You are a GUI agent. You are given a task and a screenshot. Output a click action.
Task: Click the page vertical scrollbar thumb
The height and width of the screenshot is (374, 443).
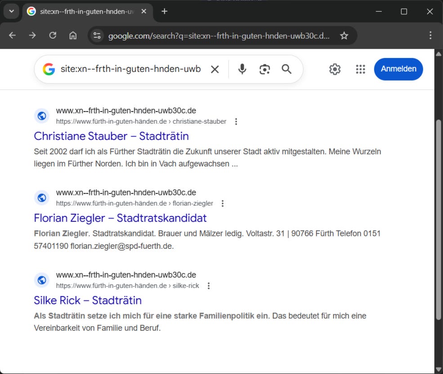(x=439, y=220)
